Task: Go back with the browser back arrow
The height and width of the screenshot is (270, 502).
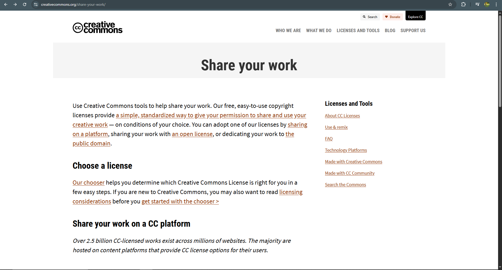Action: coord(6,4)
